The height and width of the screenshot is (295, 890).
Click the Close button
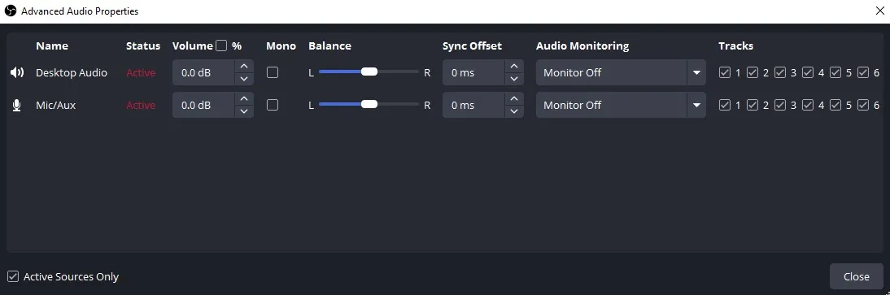tap(856, 276)
